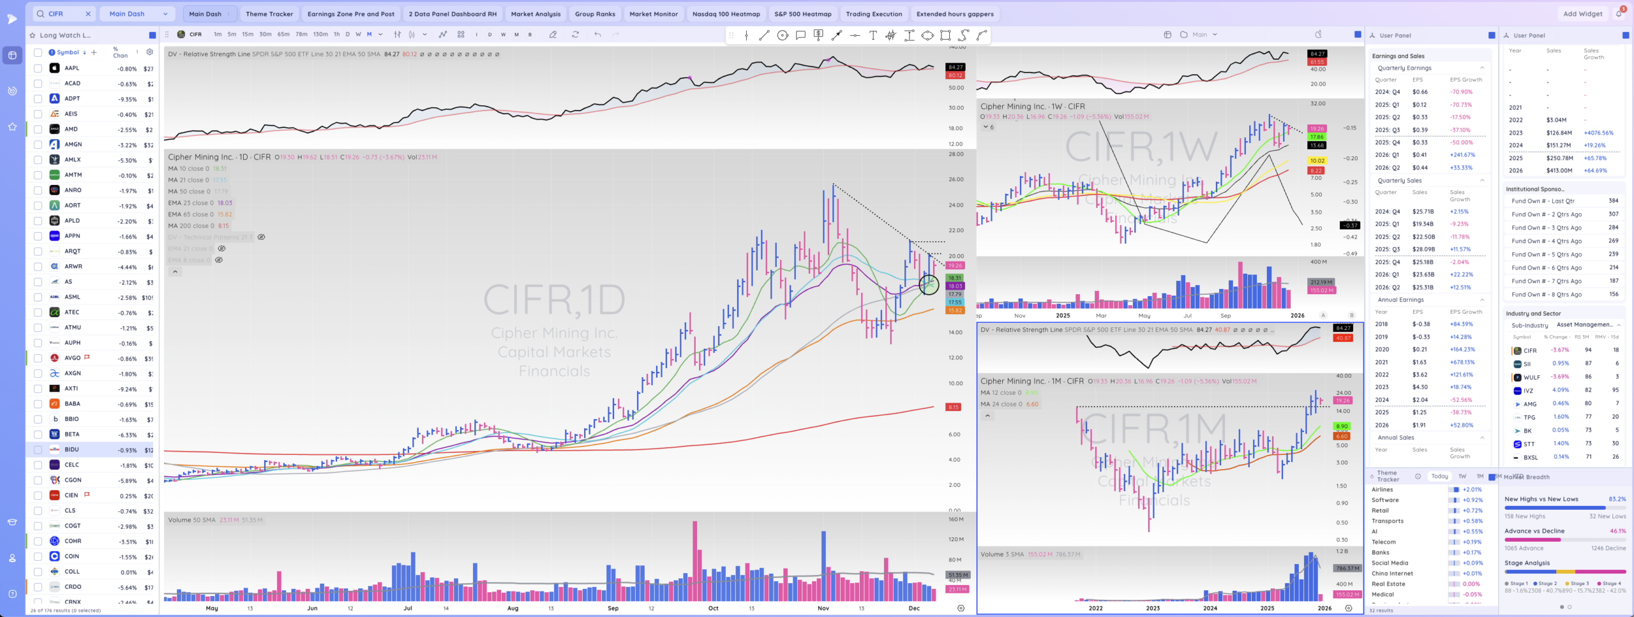Select the trend line drawing tool
The width and height of the screenshot is (1634, 617).
pyautogui.click(x=764, y=35)
